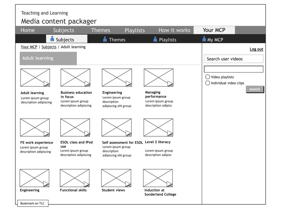
Task: Open Subjects in the main navigation bar
Action: (63, 30)
